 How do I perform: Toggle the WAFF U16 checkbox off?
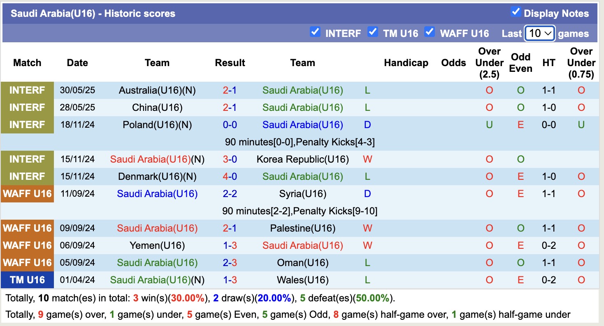click(x=430, y=33)
